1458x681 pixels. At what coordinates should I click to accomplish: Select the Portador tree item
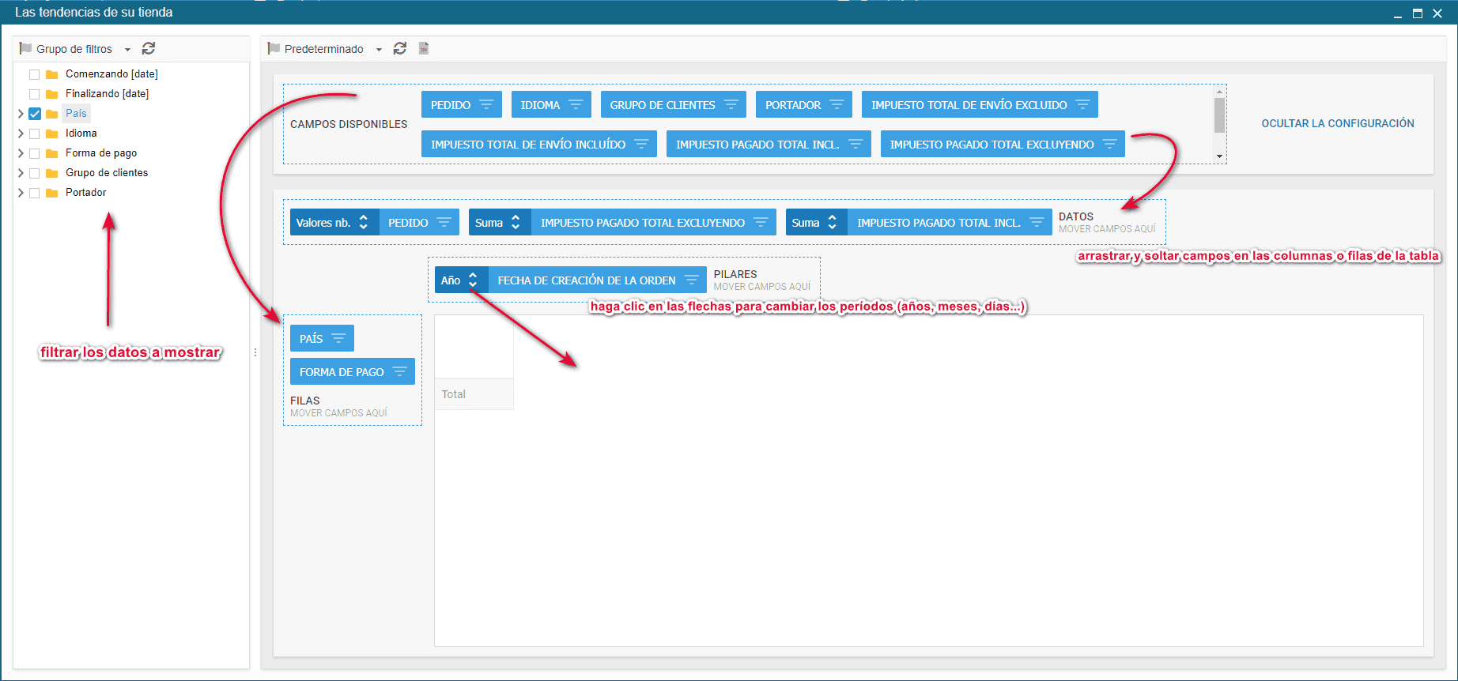click(x=85, y=193)
